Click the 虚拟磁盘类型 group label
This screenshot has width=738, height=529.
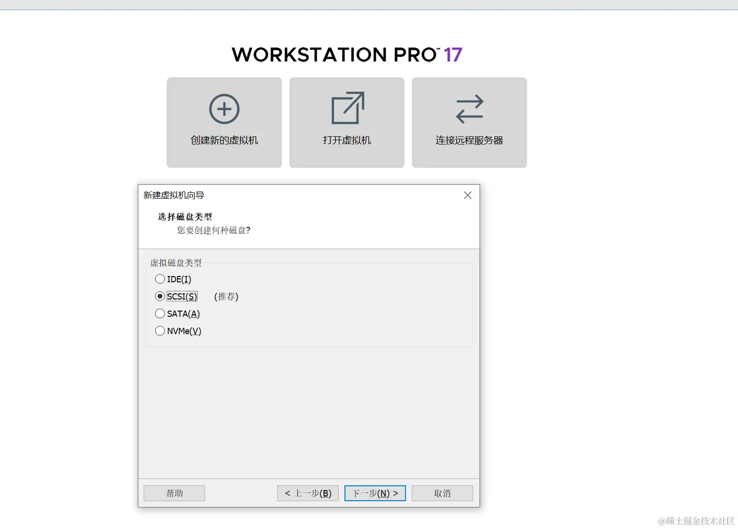(x=176, y=263)
